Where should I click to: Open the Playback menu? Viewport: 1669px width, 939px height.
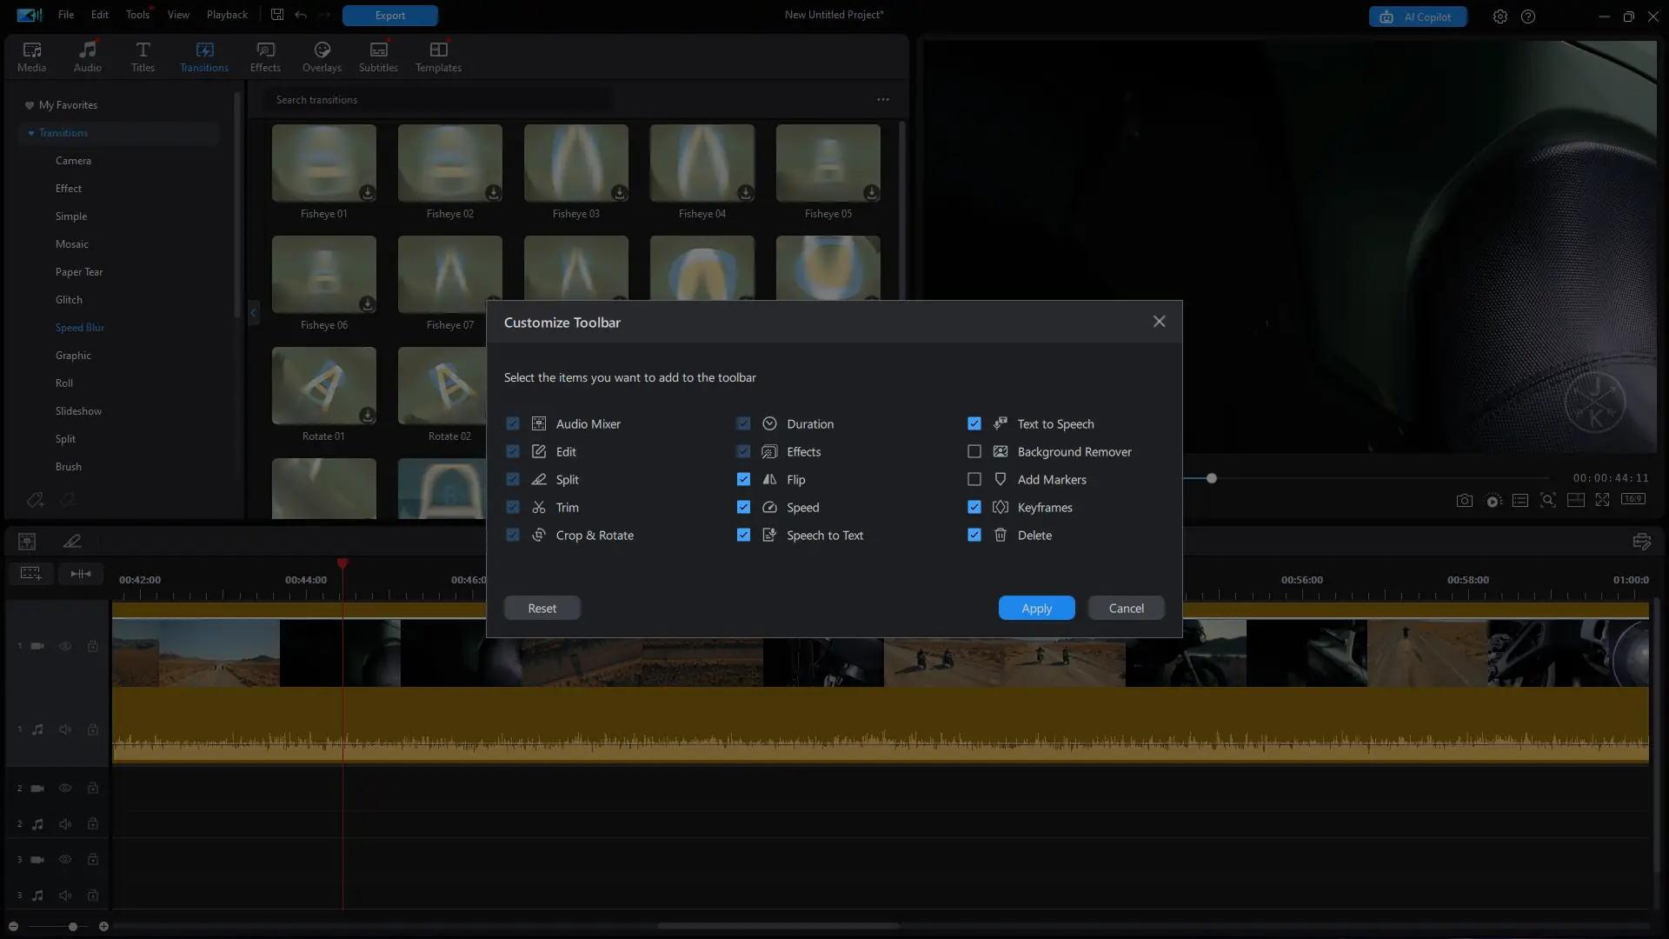tap(227, 15)
